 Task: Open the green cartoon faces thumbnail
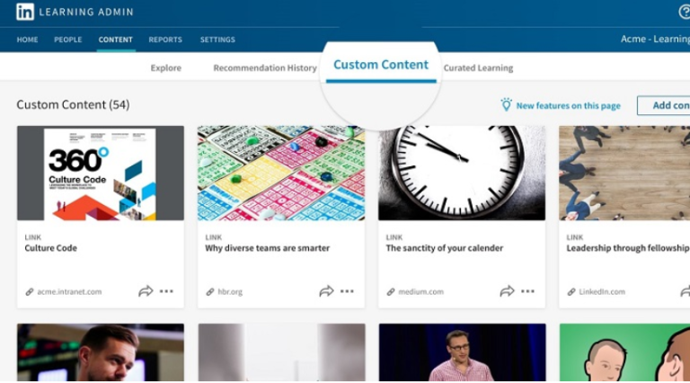pos(625,352)
